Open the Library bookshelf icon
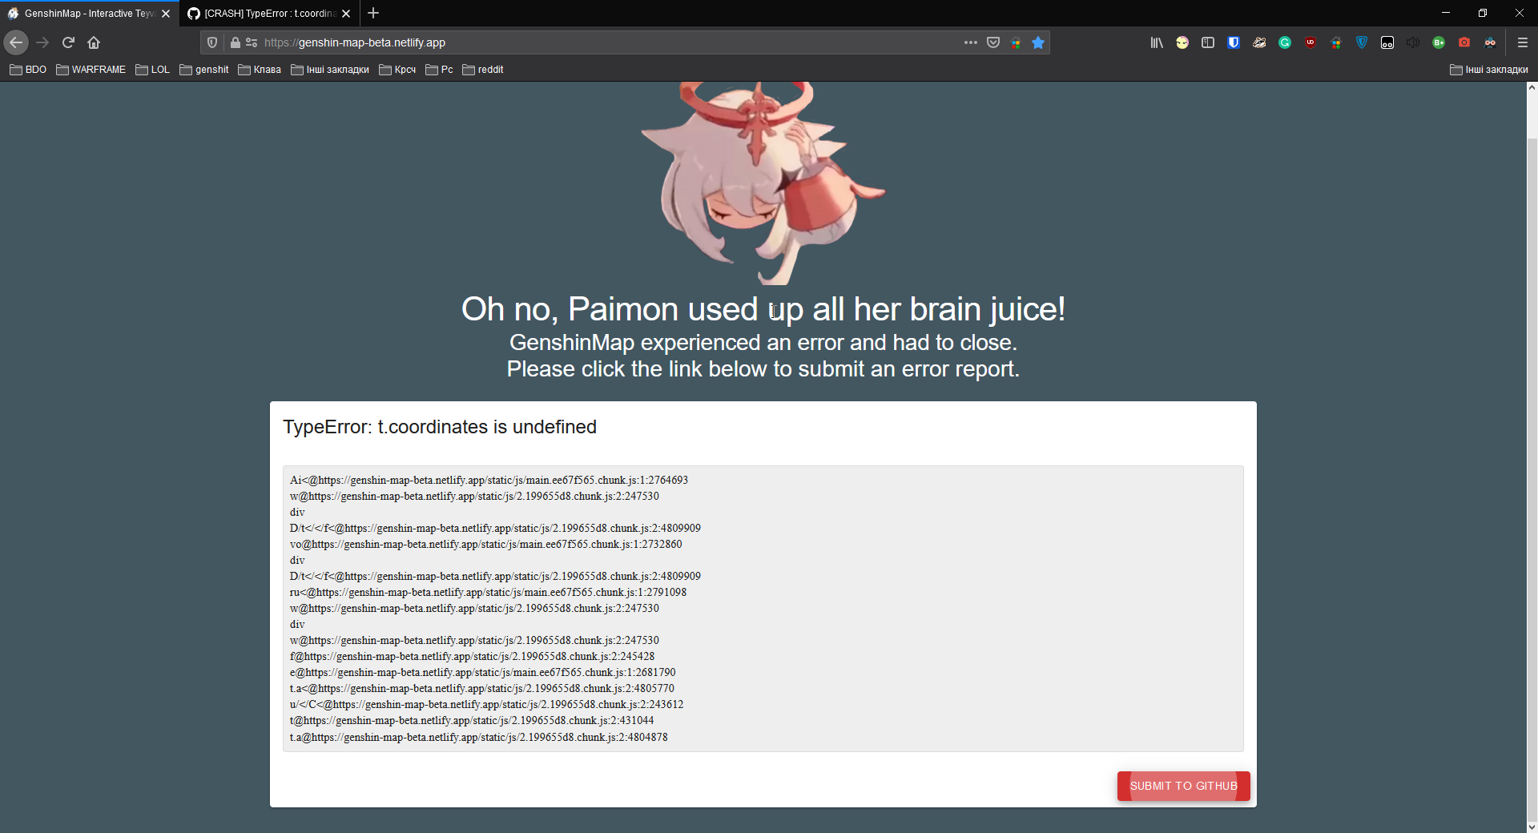This screenshot has width=1538, height=833. [1157, 42]
